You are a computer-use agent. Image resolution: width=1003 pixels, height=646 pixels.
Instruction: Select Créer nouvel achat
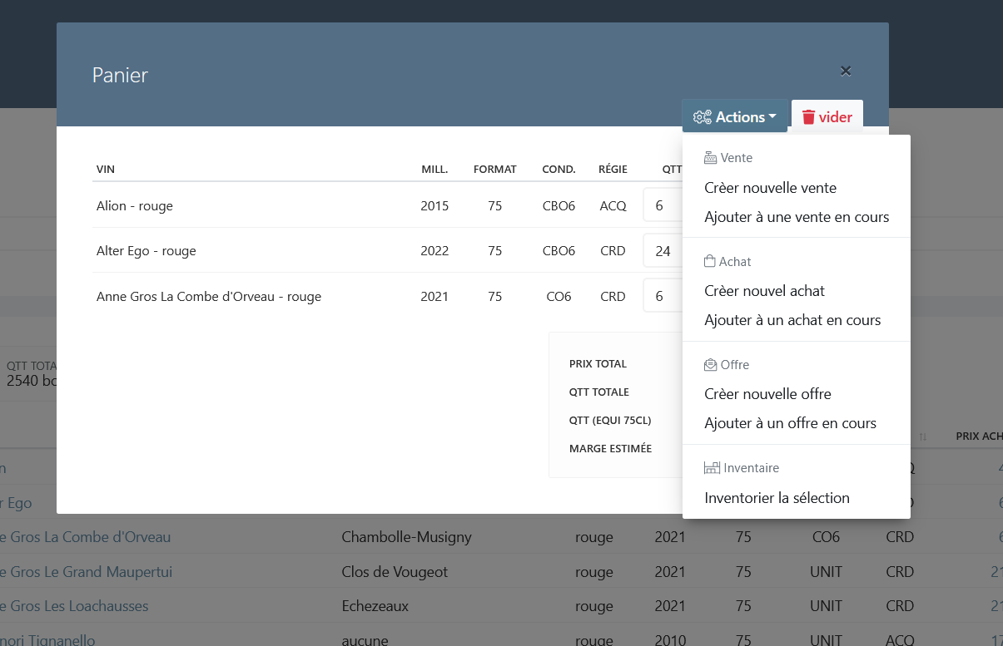(x=764, y=291)
